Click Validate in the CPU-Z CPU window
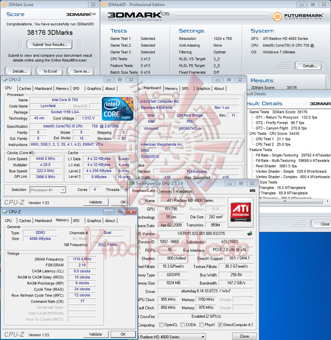The image size is (331, 340). (96, 202)
